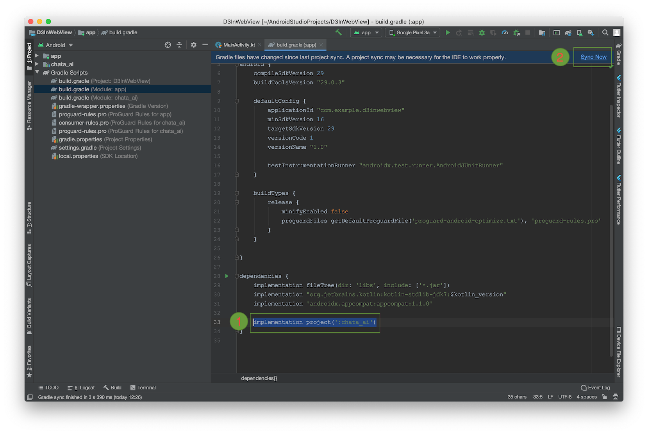Click the user account avatar icon
648x434 pixels.
pos(617,33)
